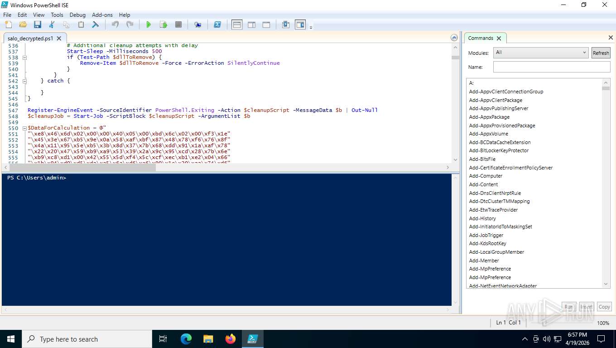Run the script with the green play icon
Image resolution: width=616 pixels, height=348 pixels.
click(x=149, y=24)
